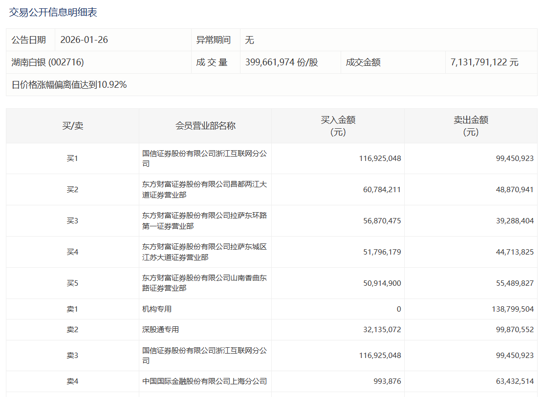Click the 会员营业部名称 column header

click(205, 125)
